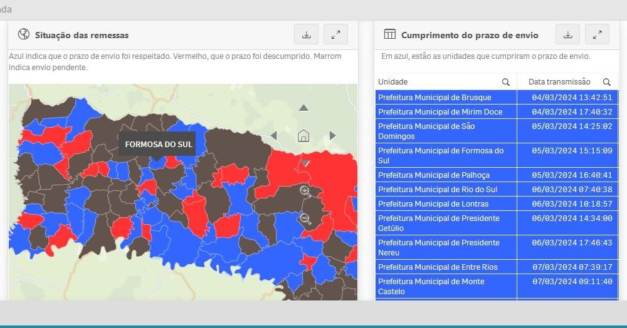Image resolution: width=627 pixels, height=328 pixels.
Task: Select Prefeitura Municipal de Monte Castelo
Action: [x=446, y=286]
